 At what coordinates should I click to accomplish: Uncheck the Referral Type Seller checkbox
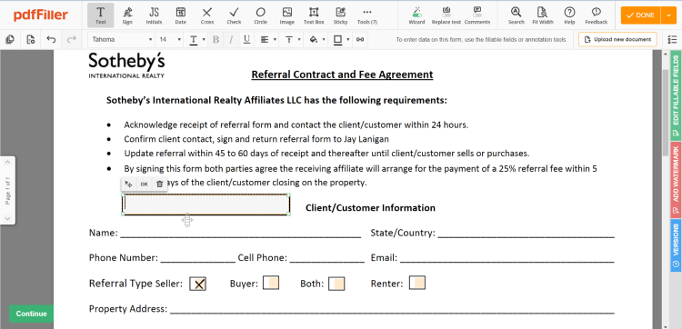[198, 284]
